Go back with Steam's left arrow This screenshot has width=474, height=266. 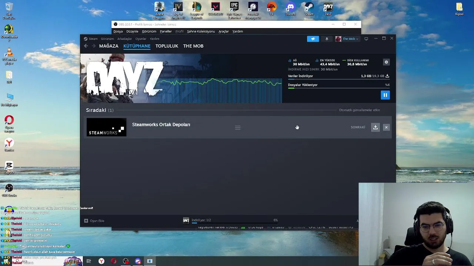point(86,46)
